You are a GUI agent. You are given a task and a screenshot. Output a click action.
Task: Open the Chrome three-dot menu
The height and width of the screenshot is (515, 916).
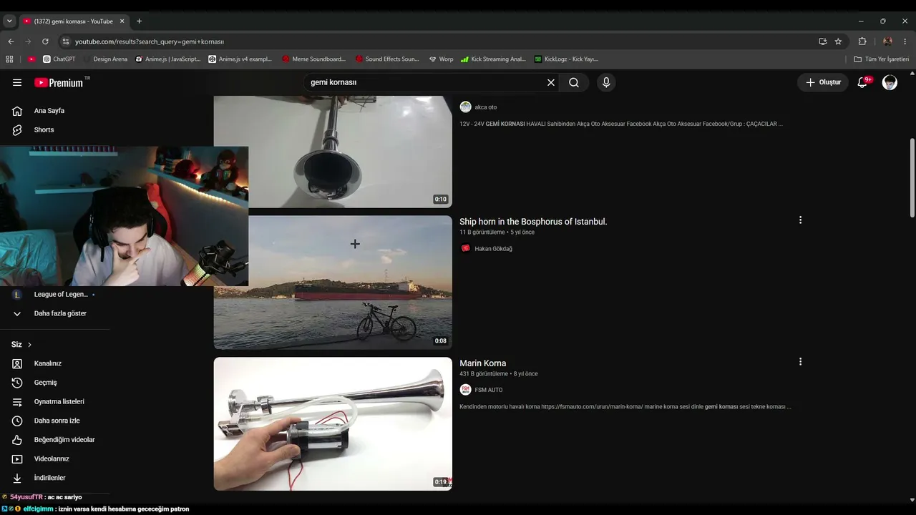(905, 41)
